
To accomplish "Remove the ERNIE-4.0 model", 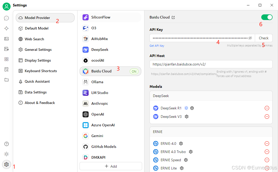I will [x=267, y=144].
